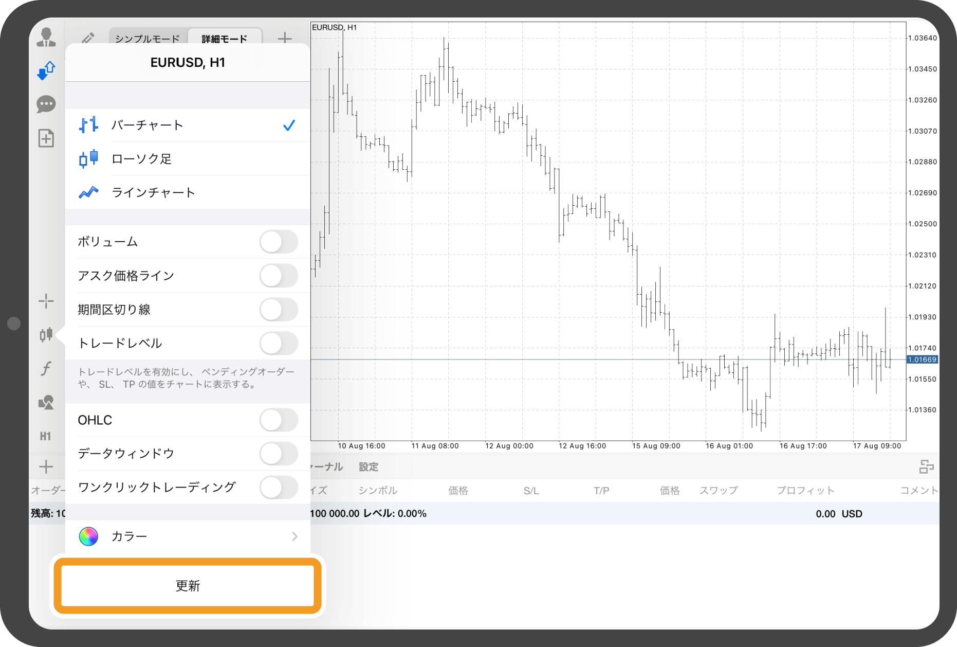Viewport: 957px width, 647px height.
Task: Change the H1 timeframe in sidebar
Action: tap(46, 436)
